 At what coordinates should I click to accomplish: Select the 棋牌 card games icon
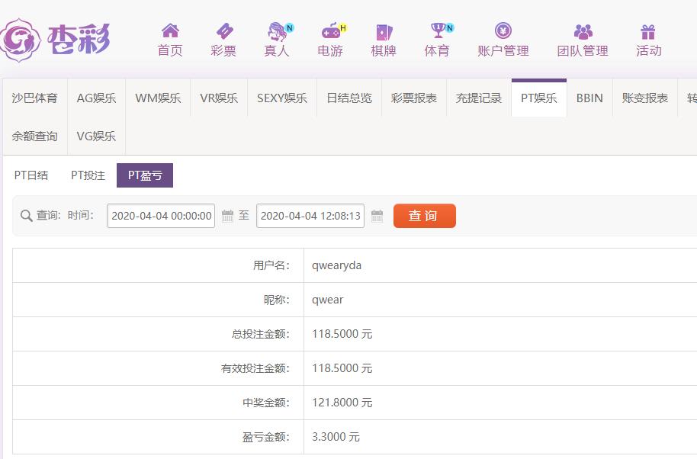coord(384,31)
